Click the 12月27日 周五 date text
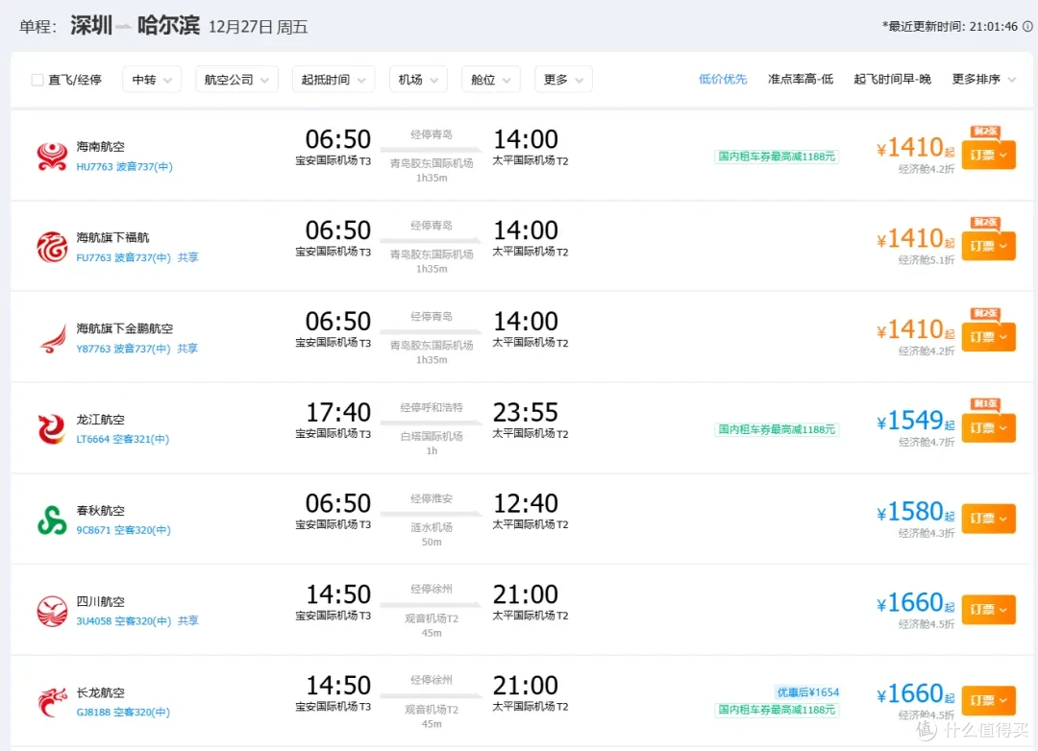The height and width of the screenshot is (751, 1038). (259, 27)
